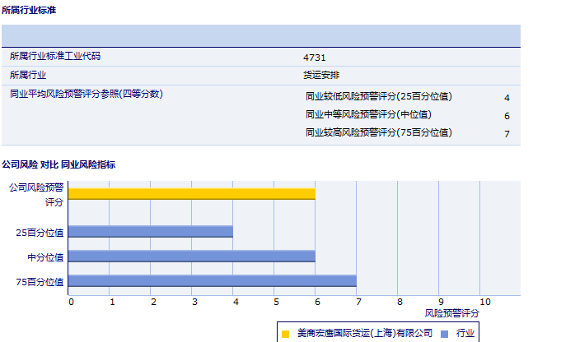The height and width of the screenshot is (342, 561).
Task: Select the 所属行业标准 section heading
Action: point(30,10)
